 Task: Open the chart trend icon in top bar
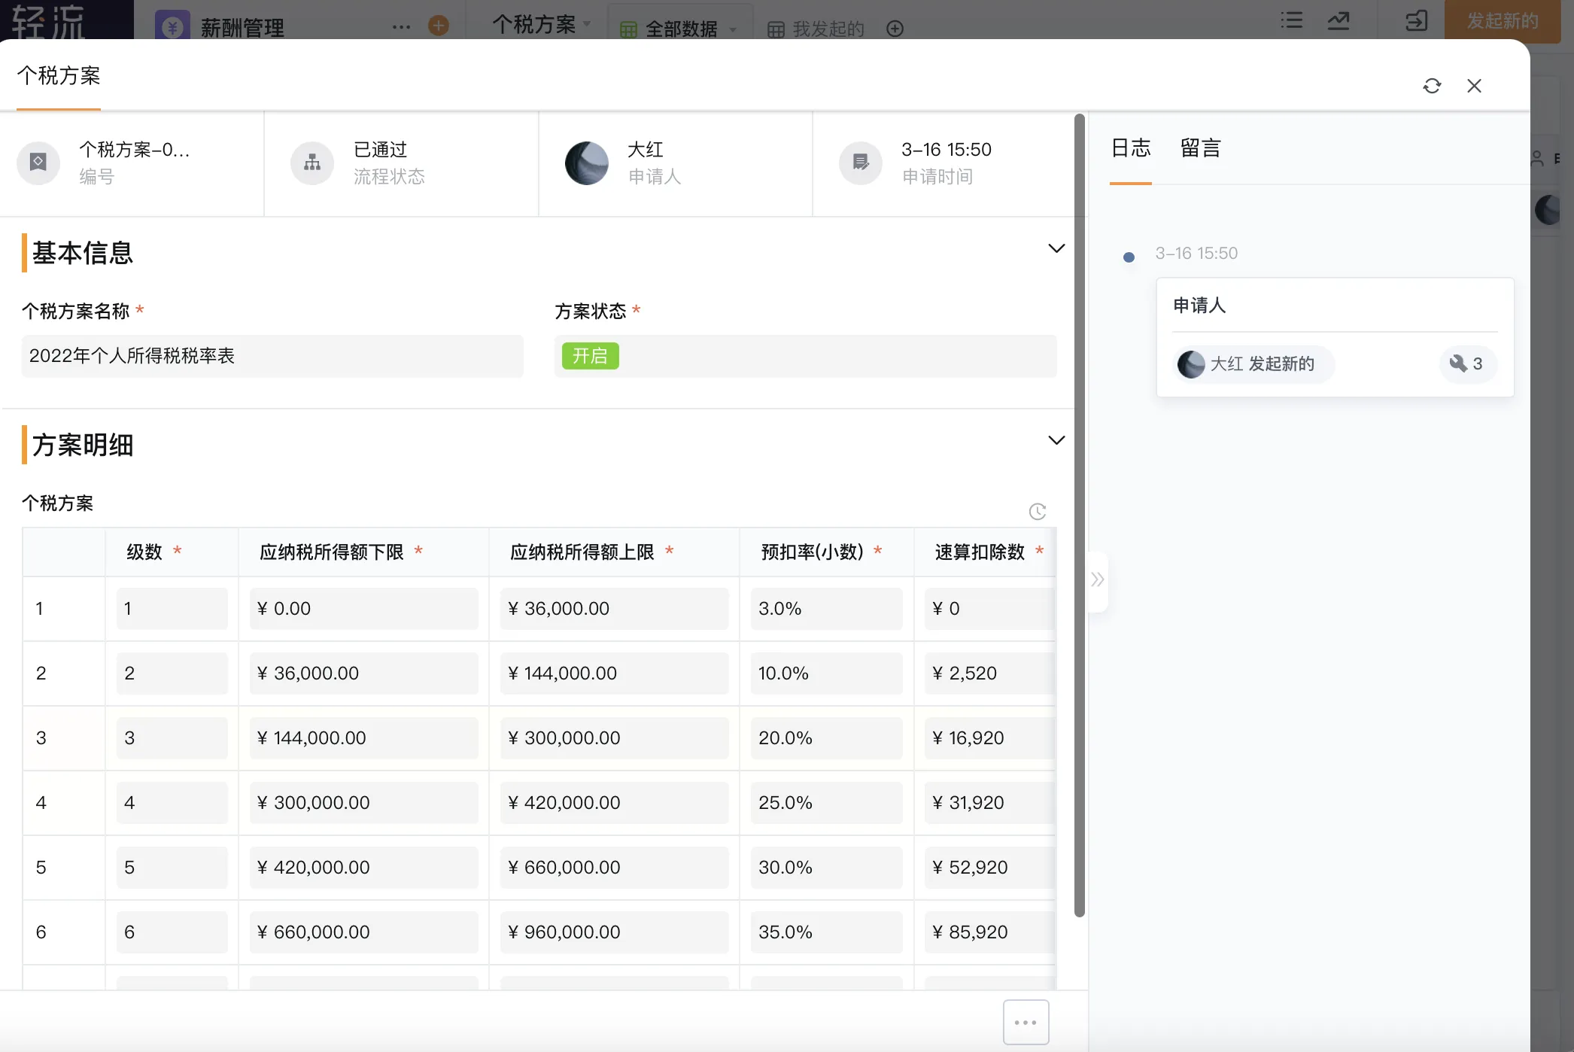coord(1339,20)
